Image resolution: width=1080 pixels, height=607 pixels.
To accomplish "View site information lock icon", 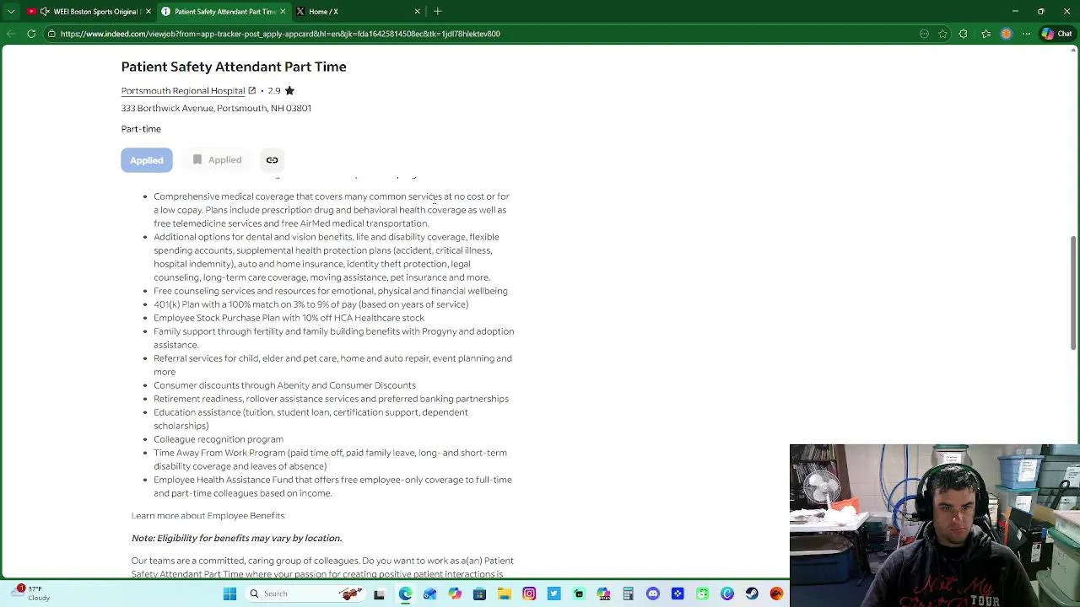I will pyautogui.click(x=51, y=34).
